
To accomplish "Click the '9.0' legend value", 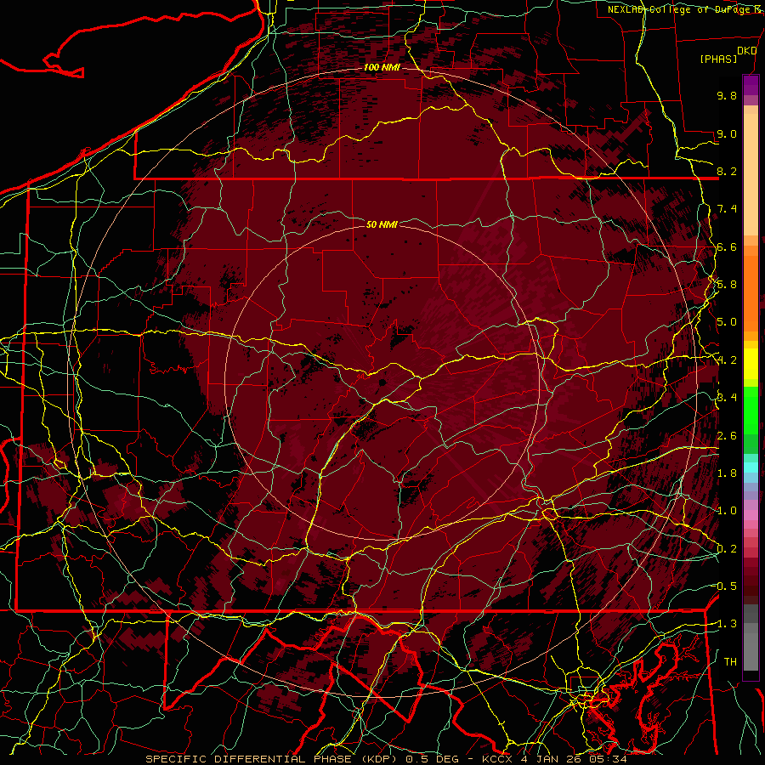I will point(727,133).
